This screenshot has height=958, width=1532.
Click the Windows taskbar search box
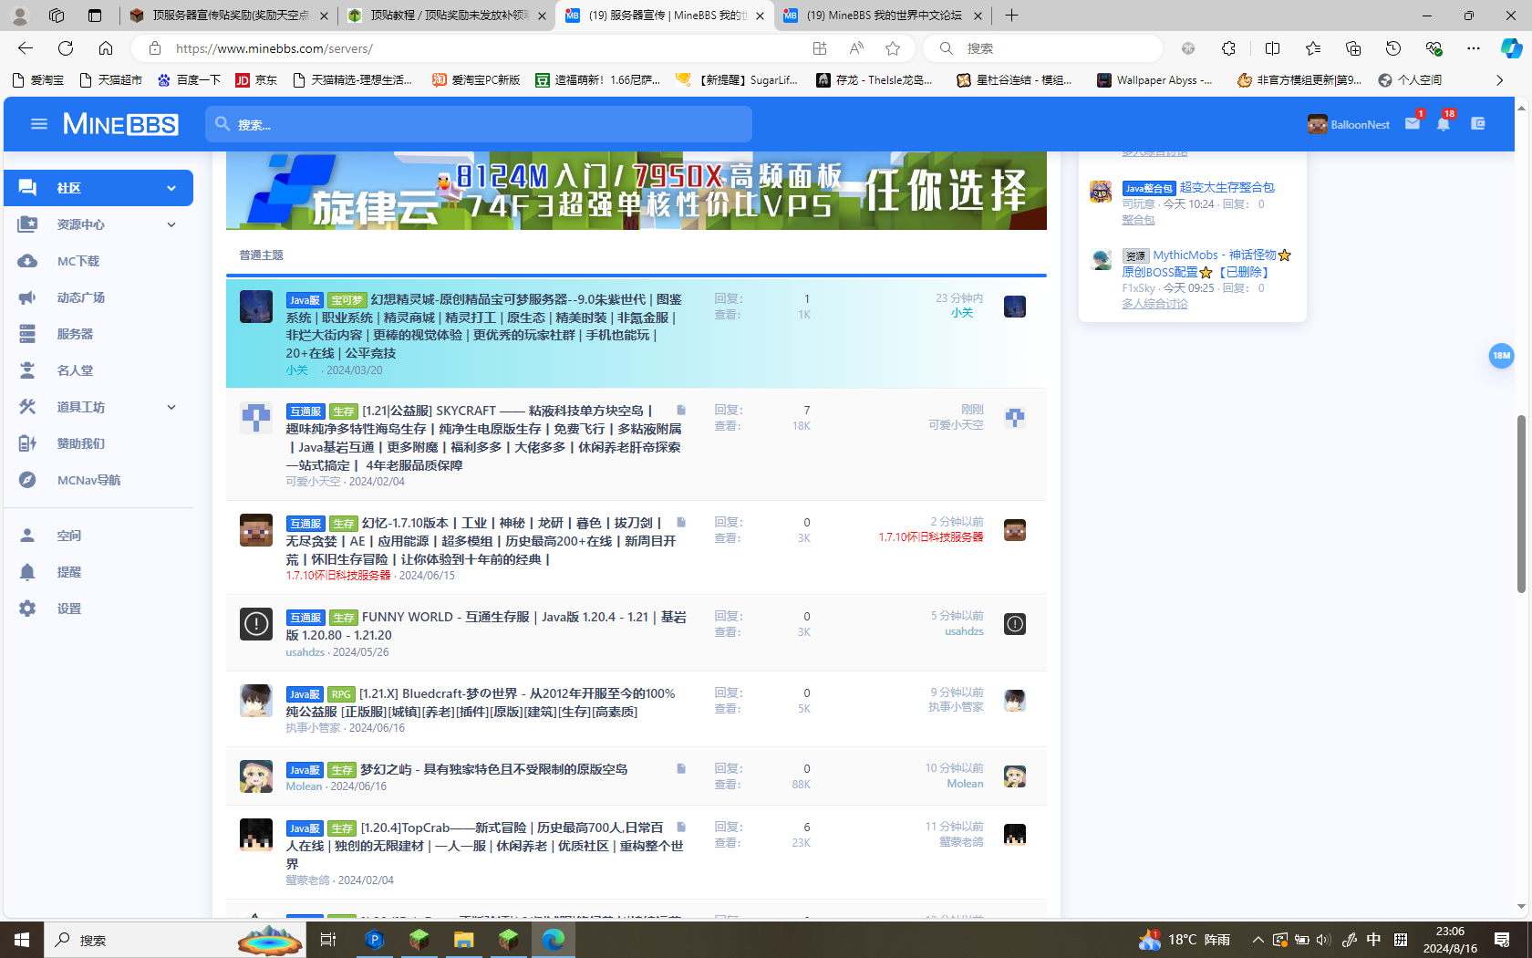173,940
